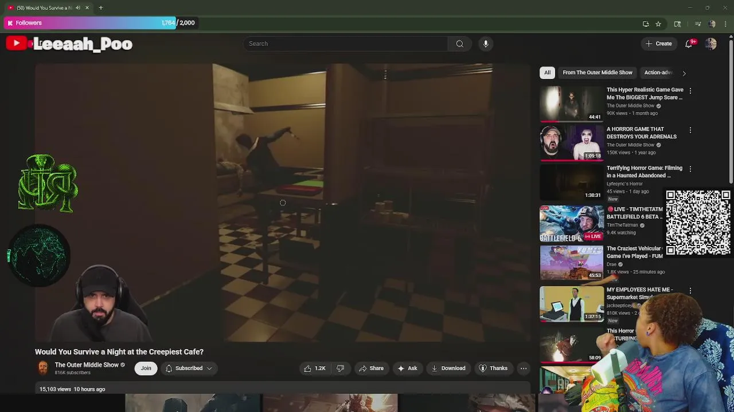Screen dimensions: 734x412
Task: Open browser media control icon
Action: click(698, 23)
